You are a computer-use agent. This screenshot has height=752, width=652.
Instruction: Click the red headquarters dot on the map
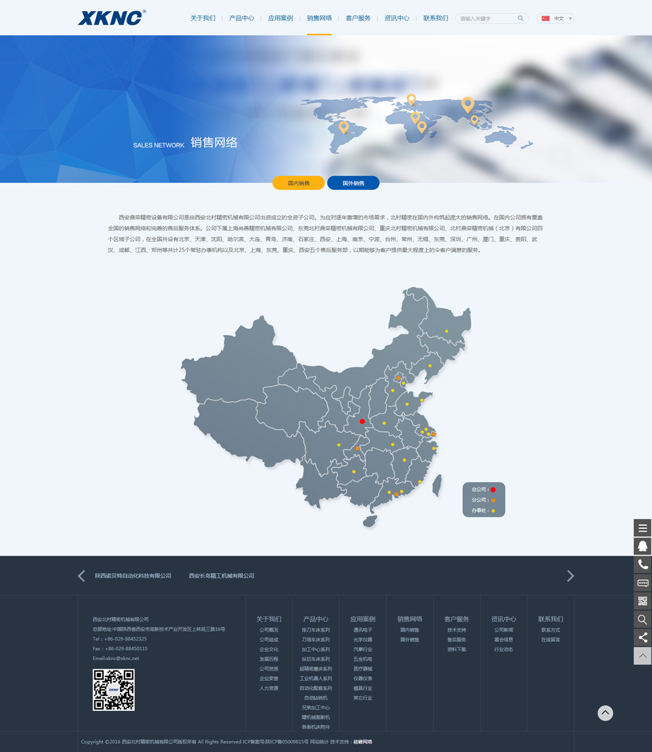pos(362,421)
